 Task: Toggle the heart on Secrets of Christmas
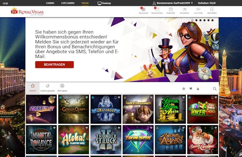216,128
